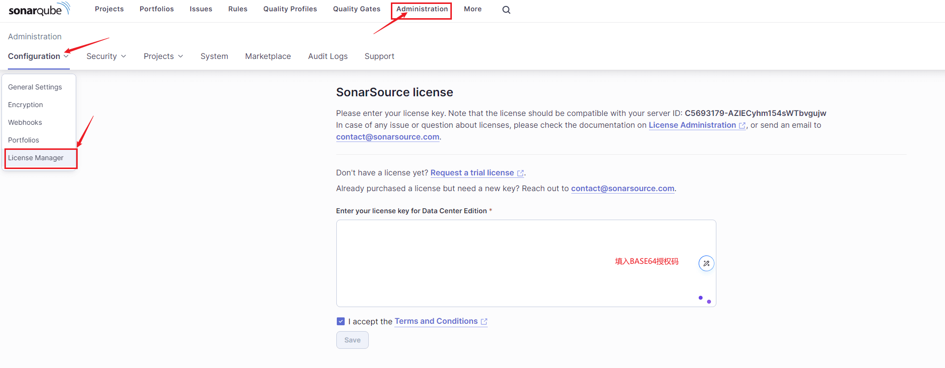Navigate to Quality Gates
The width and height of the screenshot is (945, 368).
[356, 9]
